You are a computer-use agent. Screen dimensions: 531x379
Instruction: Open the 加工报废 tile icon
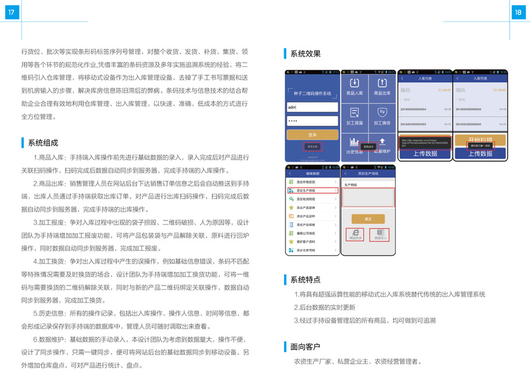[x=354, y=113]
